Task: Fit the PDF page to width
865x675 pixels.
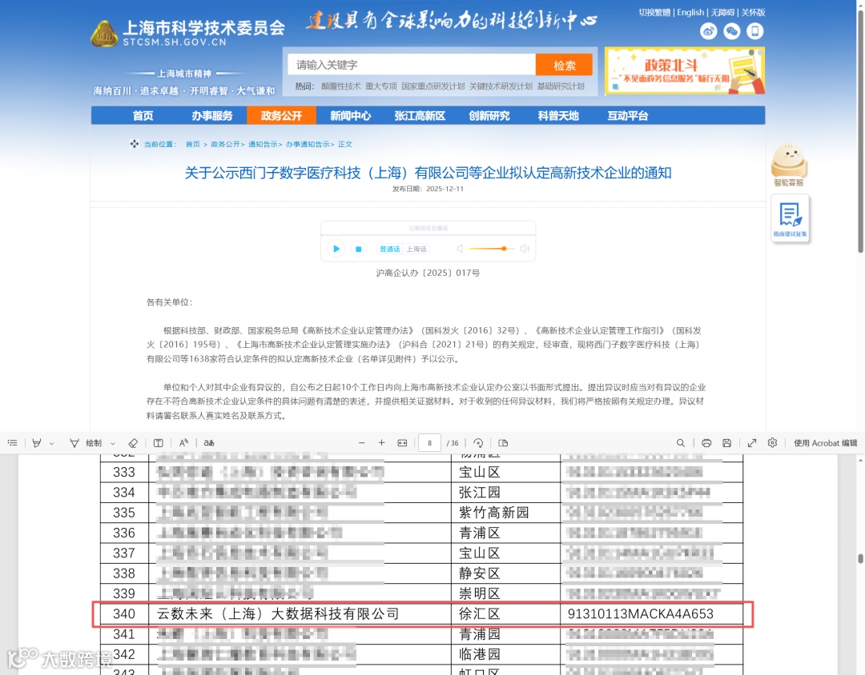Action: [x=402, y=443]
